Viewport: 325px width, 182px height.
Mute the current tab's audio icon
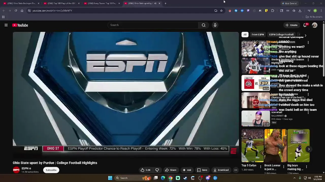tap(155, 3)
